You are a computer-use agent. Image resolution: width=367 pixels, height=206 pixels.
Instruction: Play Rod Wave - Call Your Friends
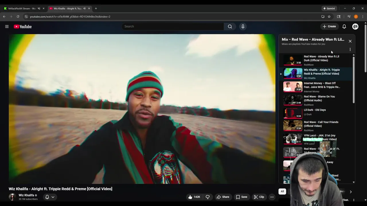click(x=315, y=126)
